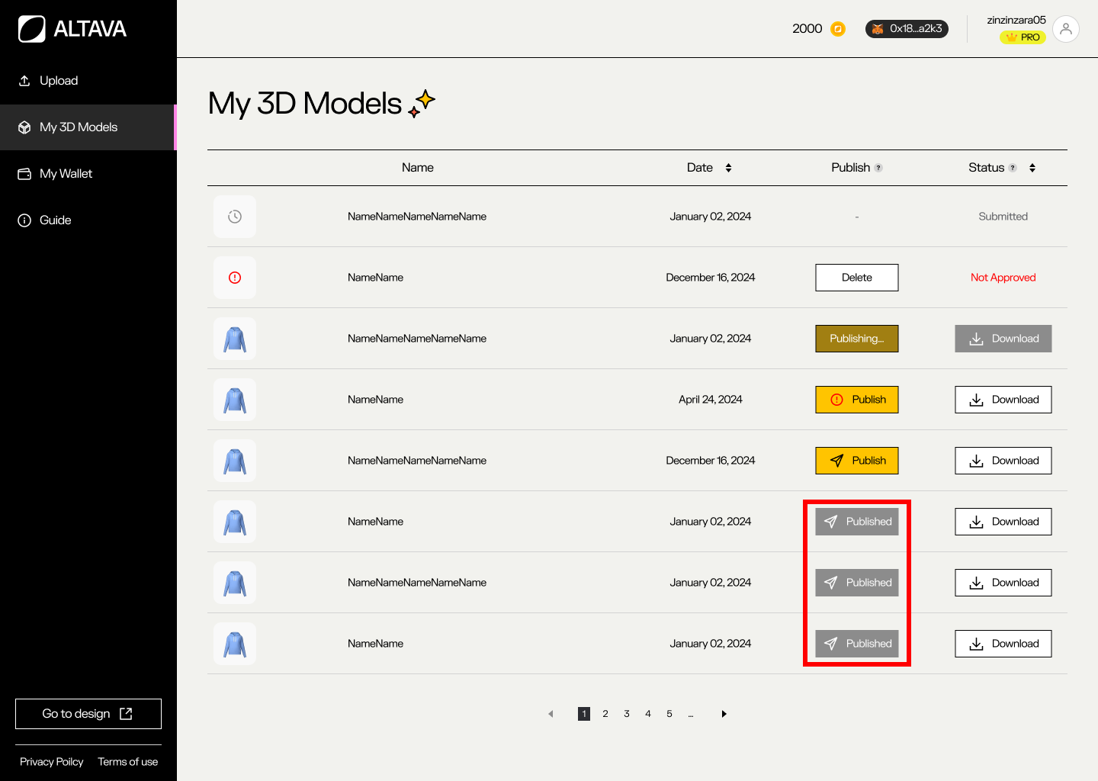Click the Publish column help icon
Image resolution: width=1098 pixels, height=781 pixels.
[878, 168]
